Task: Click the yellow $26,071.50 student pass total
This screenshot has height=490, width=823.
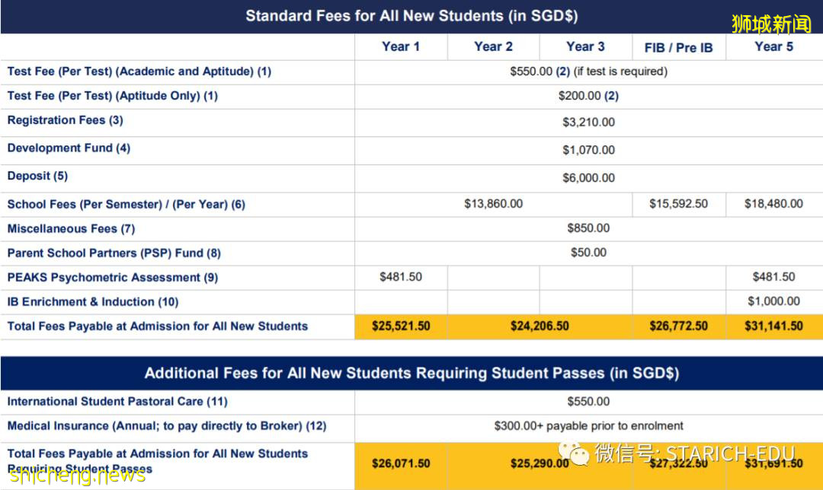Action: click(x=401, y=463)
